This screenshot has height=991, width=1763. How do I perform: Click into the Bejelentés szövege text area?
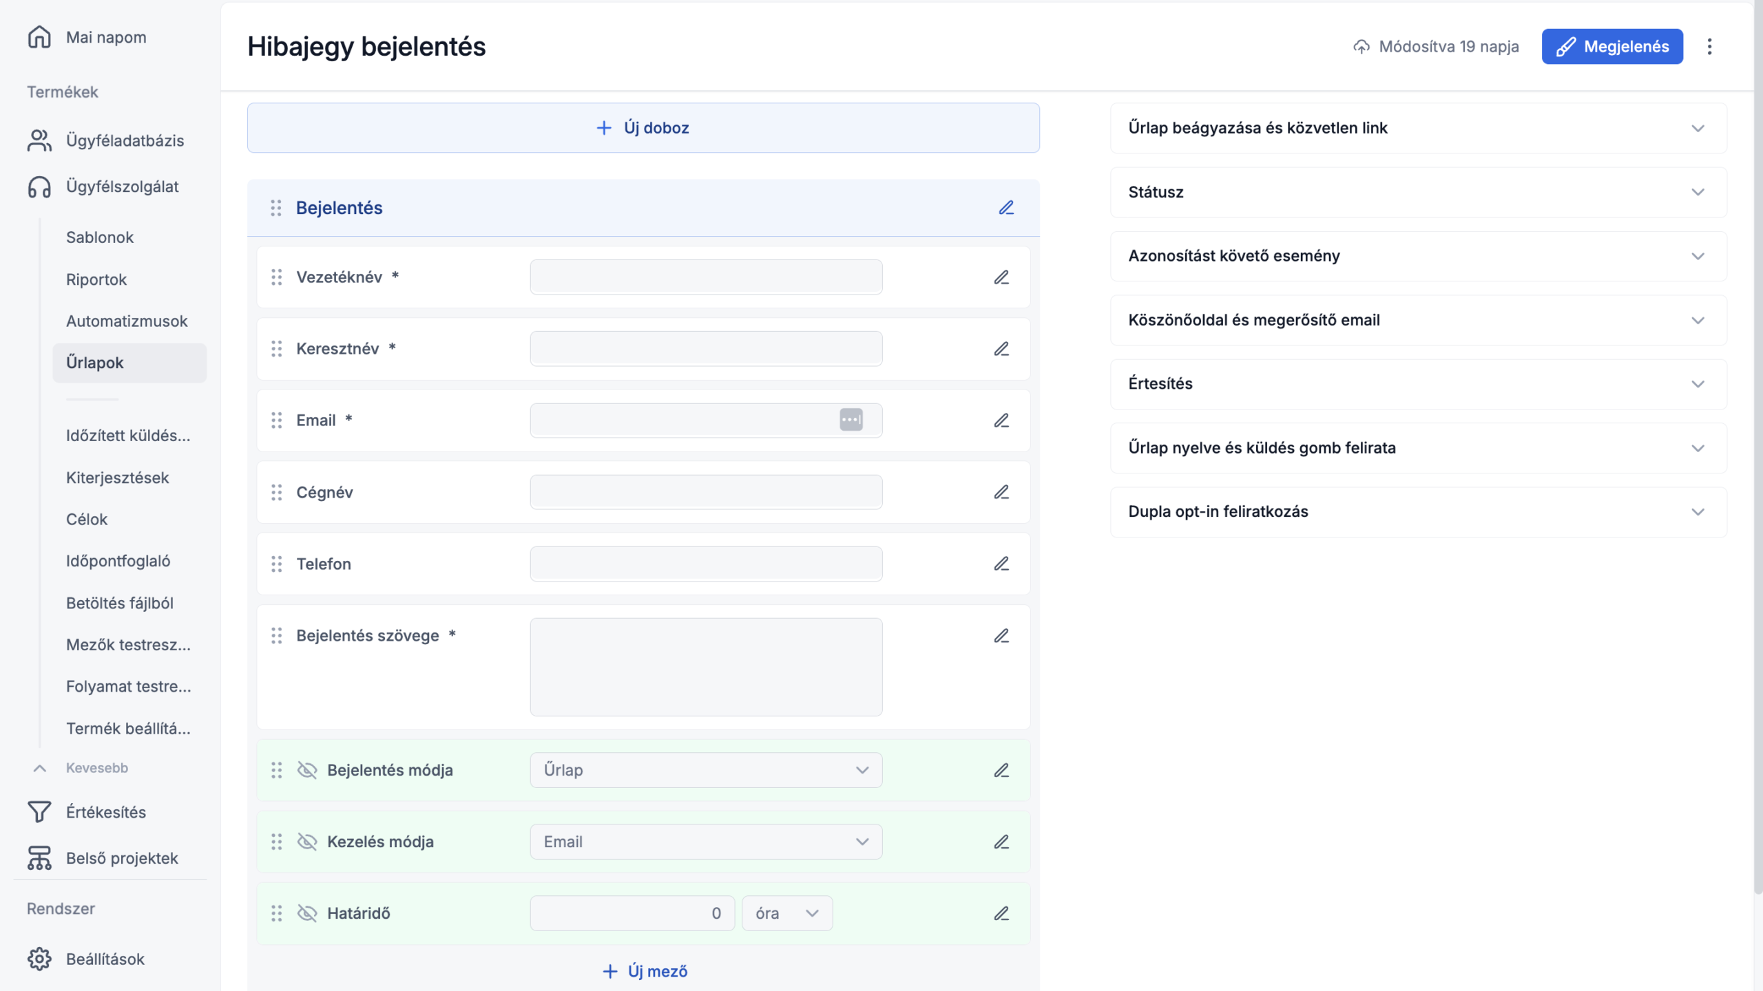705,667
